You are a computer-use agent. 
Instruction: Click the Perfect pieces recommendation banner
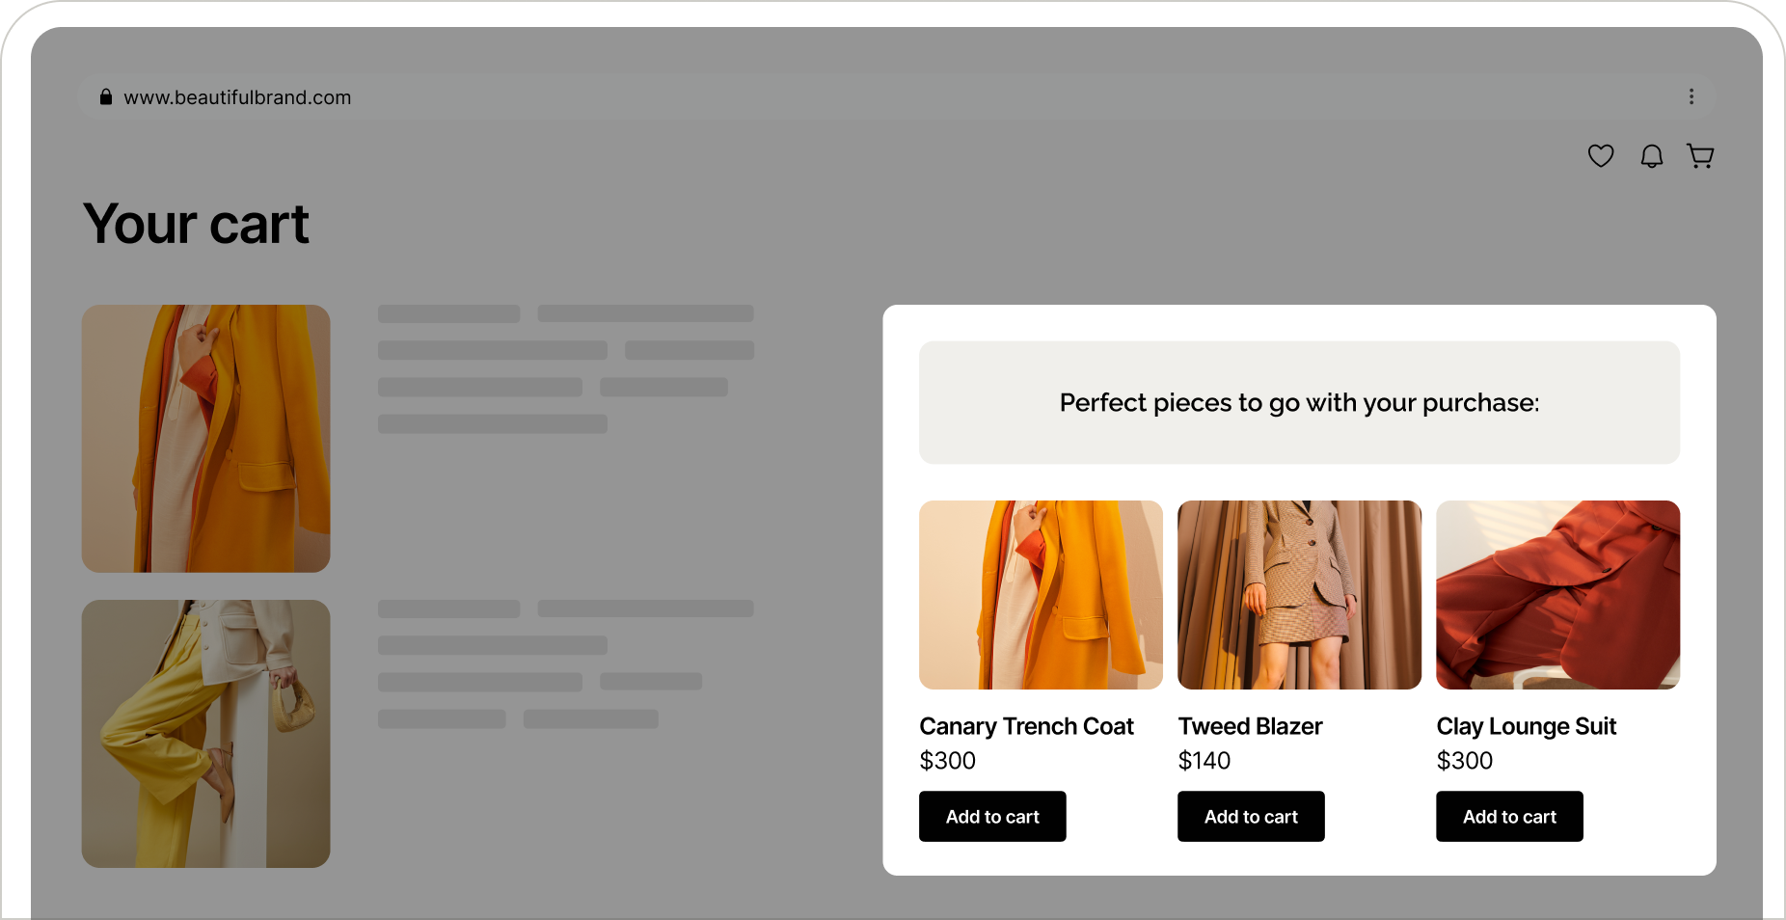pos(1299,402)
